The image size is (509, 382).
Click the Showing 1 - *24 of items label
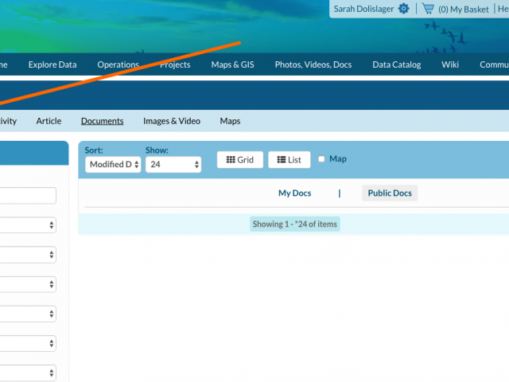tap(295, 224)
